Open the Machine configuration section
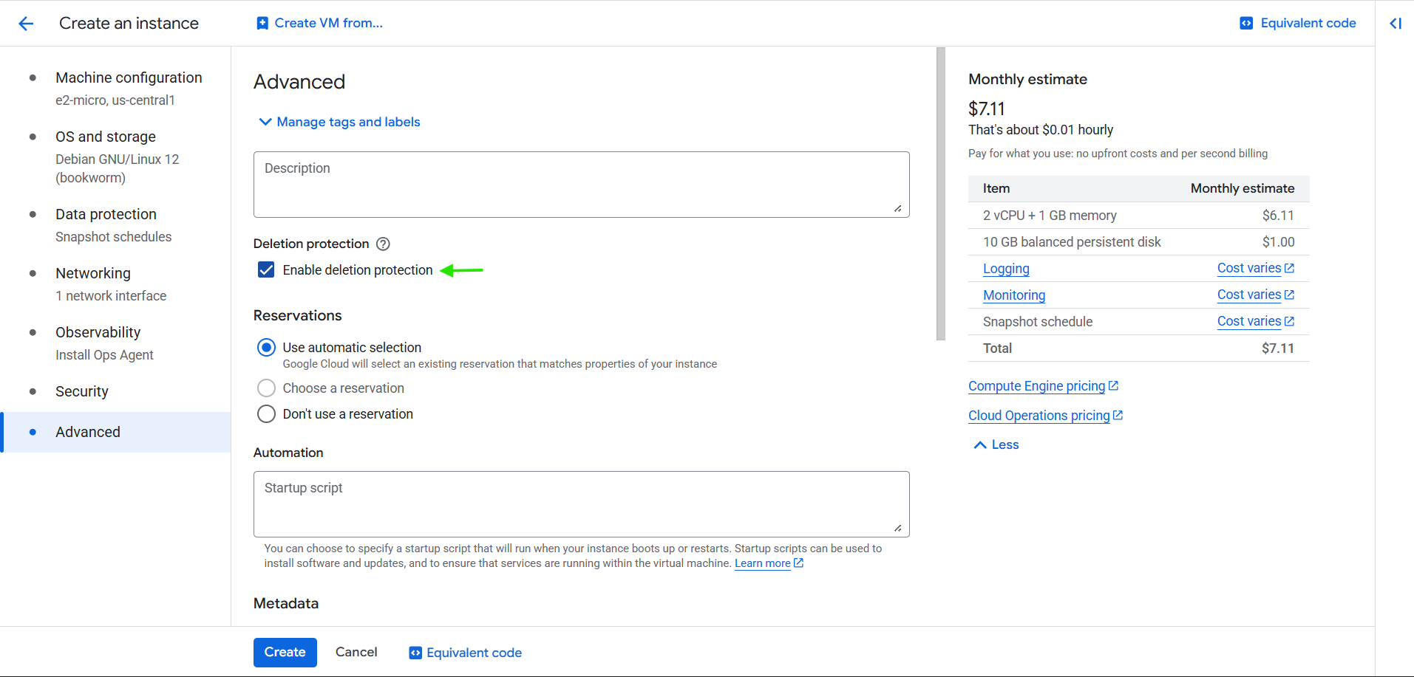 (x=129, y=78)
